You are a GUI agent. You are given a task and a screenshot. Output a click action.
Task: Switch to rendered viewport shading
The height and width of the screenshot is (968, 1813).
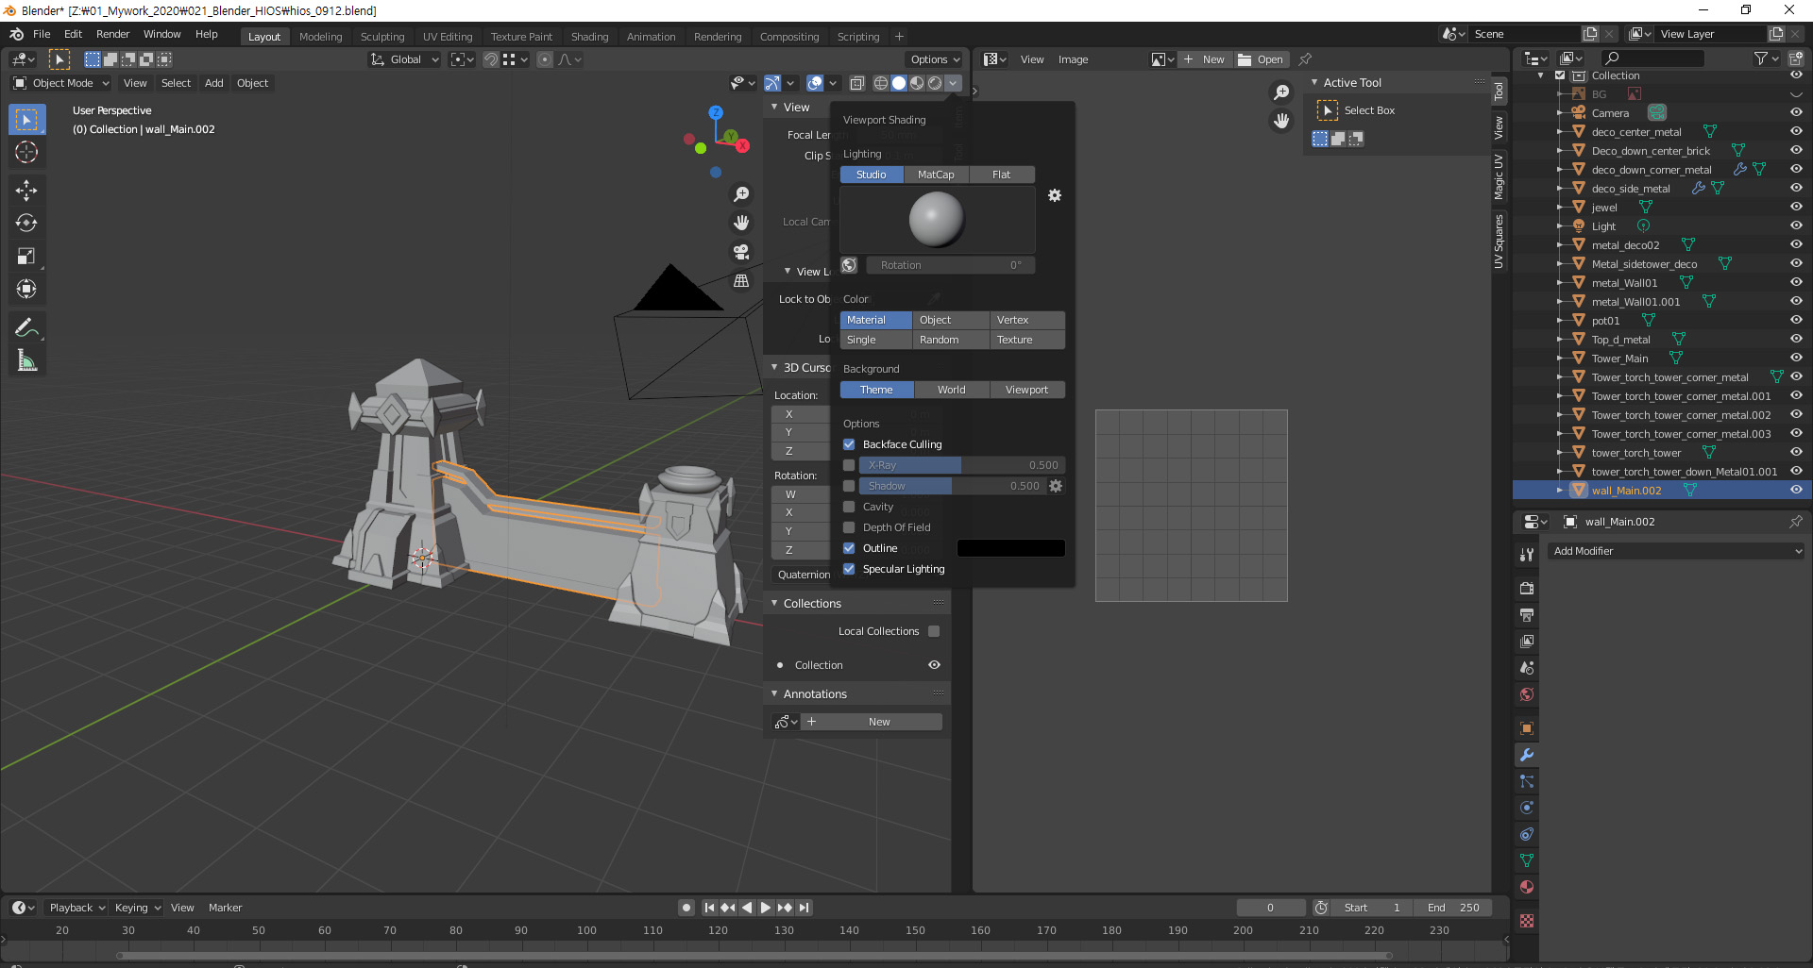click(x=935, y=83)
